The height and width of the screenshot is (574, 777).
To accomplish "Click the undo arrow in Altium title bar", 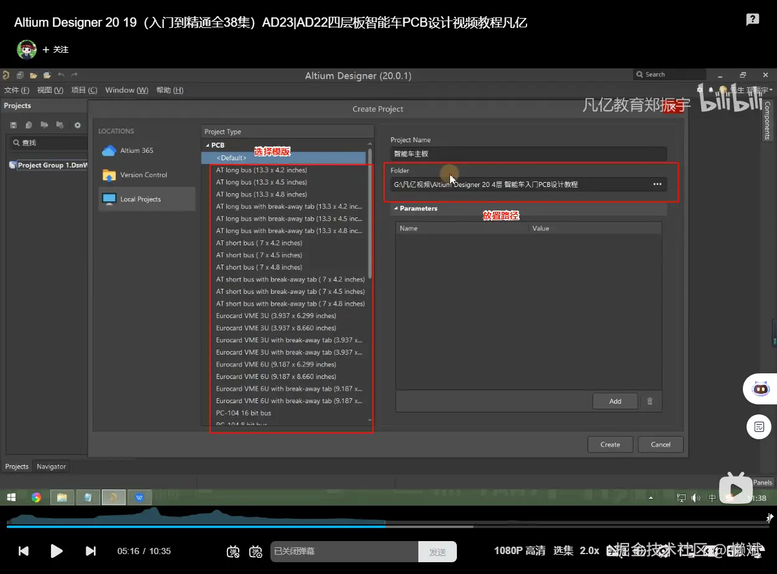I will 61,75.
